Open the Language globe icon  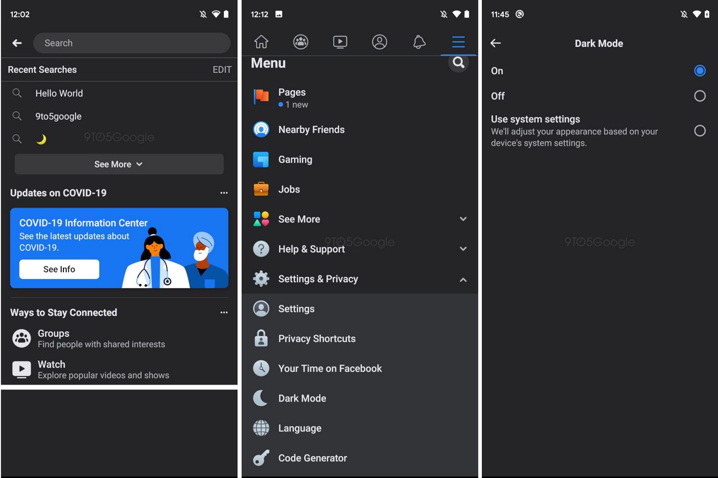(x=261, y=428)
